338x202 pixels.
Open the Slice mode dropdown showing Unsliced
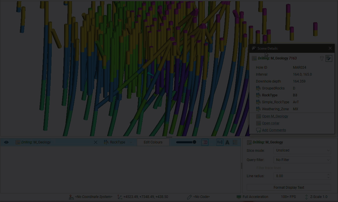pos(302,150)
